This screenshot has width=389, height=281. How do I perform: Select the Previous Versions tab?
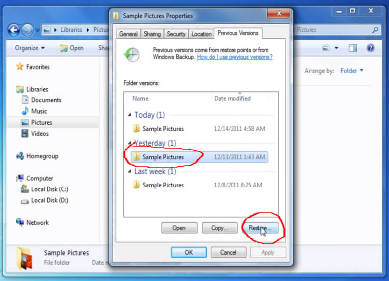pos(238,33)
